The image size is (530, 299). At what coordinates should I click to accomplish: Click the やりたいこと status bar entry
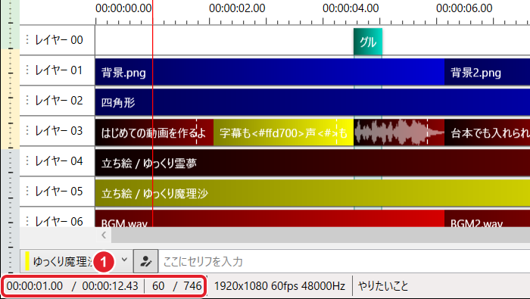383,286
